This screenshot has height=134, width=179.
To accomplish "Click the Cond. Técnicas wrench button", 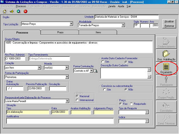I will pyautogui.click(x=166, y=119).
